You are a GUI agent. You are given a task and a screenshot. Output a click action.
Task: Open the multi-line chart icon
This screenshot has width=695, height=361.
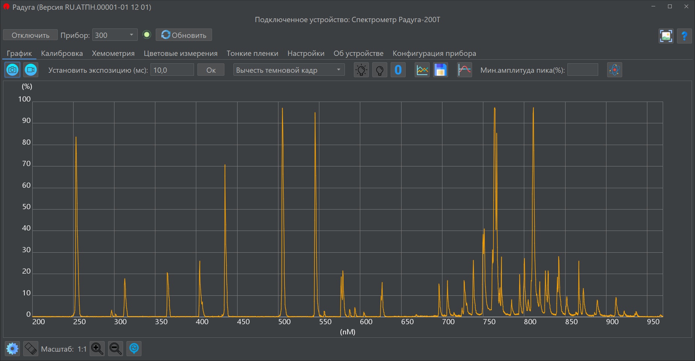(422, 70)
